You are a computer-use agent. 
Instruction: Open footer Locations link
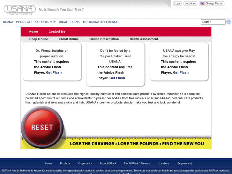coord(164,163)
